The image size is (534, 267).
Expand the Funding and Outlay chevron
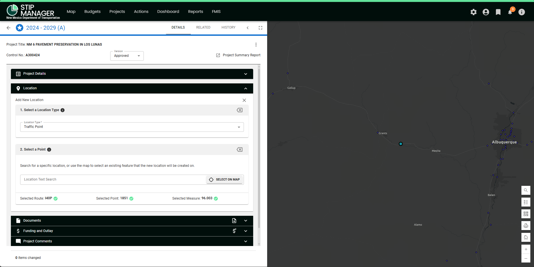246,231
